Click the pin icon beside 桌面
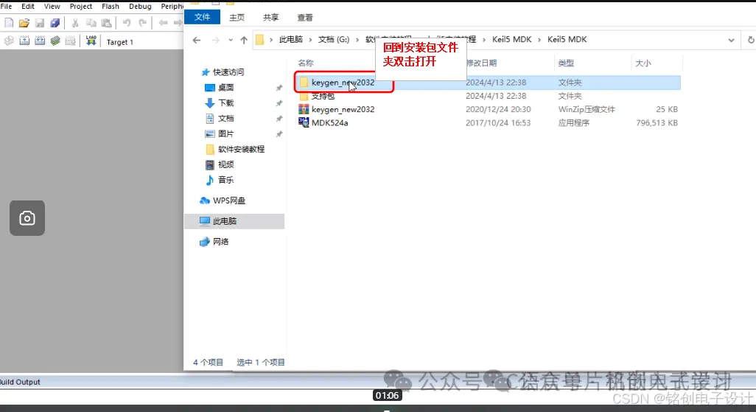This screenshot has height=412, width=756. coord(279,88)
